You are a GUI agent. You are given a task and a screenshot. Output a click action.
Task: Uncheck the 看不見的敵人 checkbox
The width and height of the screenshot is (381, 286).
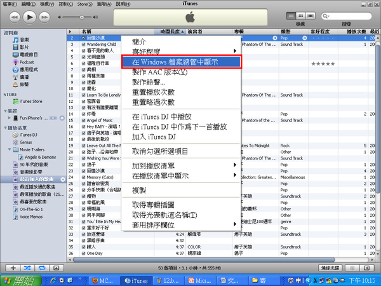[x=83, y=51]
